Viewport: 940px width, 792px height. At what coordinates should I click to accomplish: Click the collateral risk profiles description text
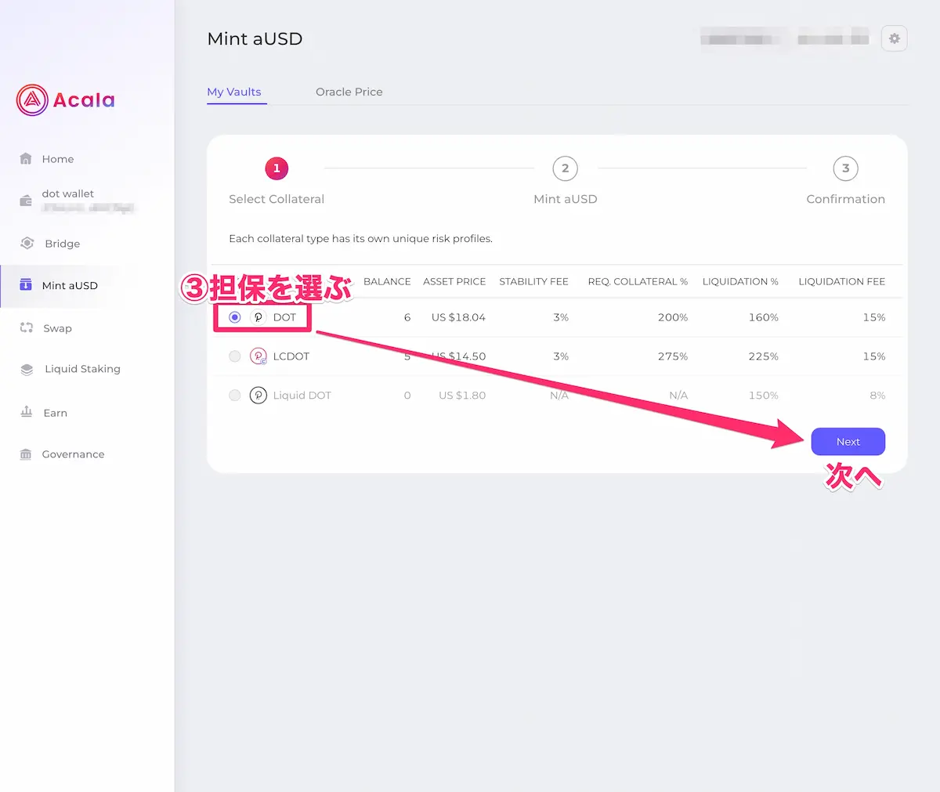tap(360, 238)
